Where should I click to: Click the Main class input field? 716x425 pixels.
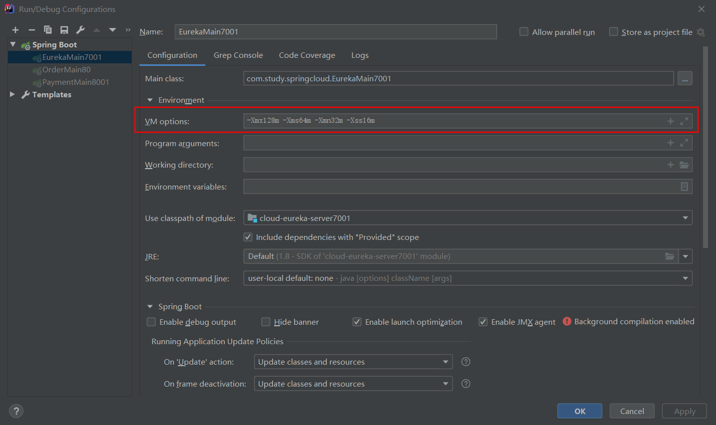point(458,78)
